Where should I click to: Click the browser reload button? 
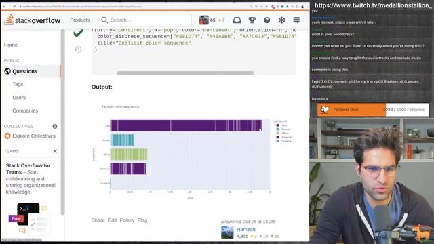click(x=14, y=7)
